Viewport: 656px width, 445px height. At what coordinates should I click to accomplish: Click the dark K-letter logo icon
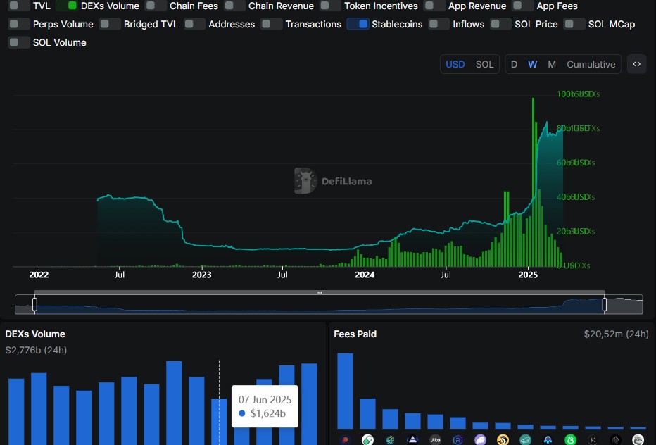pos(593,440)
